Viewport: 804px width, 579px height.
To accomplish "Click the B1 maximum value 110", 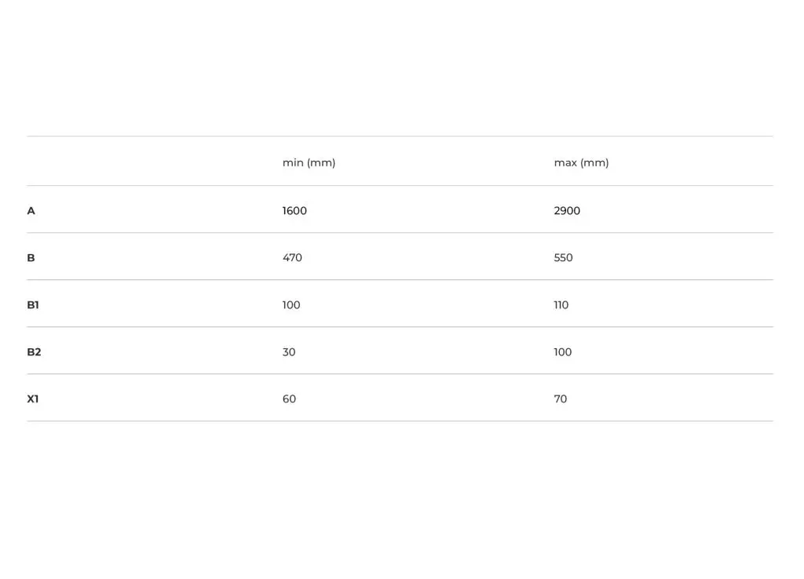I will [561, 305].
